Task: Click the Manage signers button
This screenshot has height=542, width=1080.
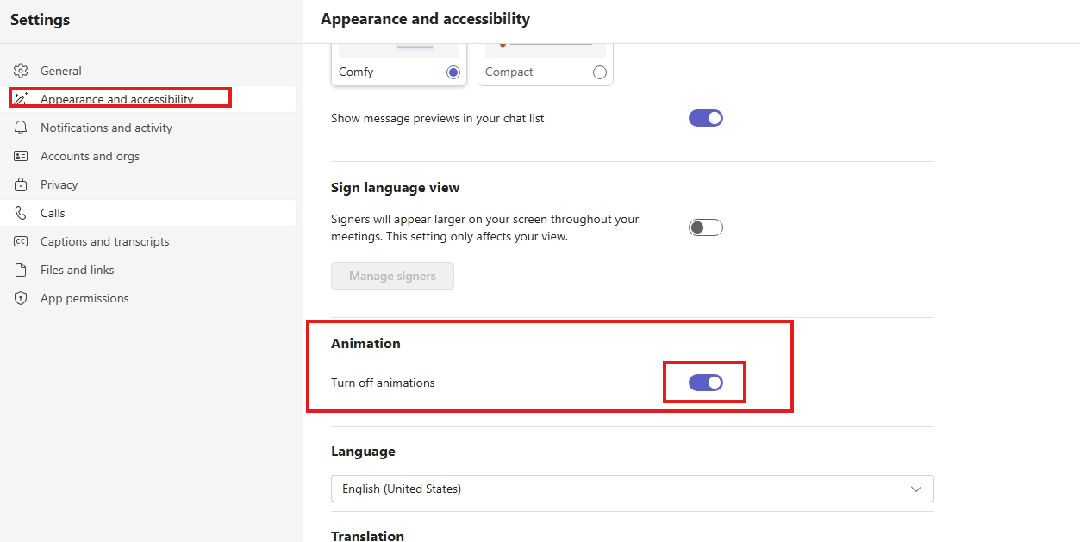Action: point(392,276)
